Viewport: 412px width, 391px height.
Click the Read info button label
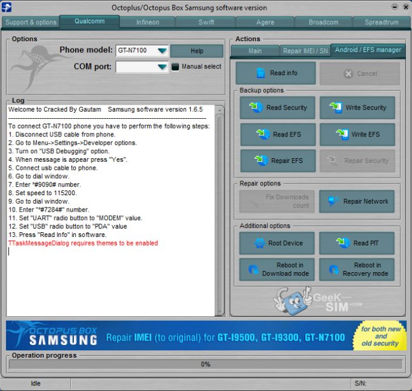(284, 73)
